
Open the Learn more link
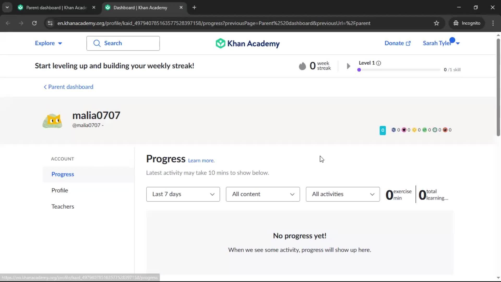tap(201, 161)
